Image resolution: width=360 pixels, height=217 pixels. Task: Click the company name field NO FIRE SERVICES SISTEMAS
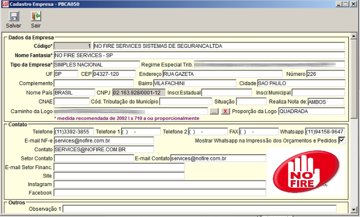219,46
